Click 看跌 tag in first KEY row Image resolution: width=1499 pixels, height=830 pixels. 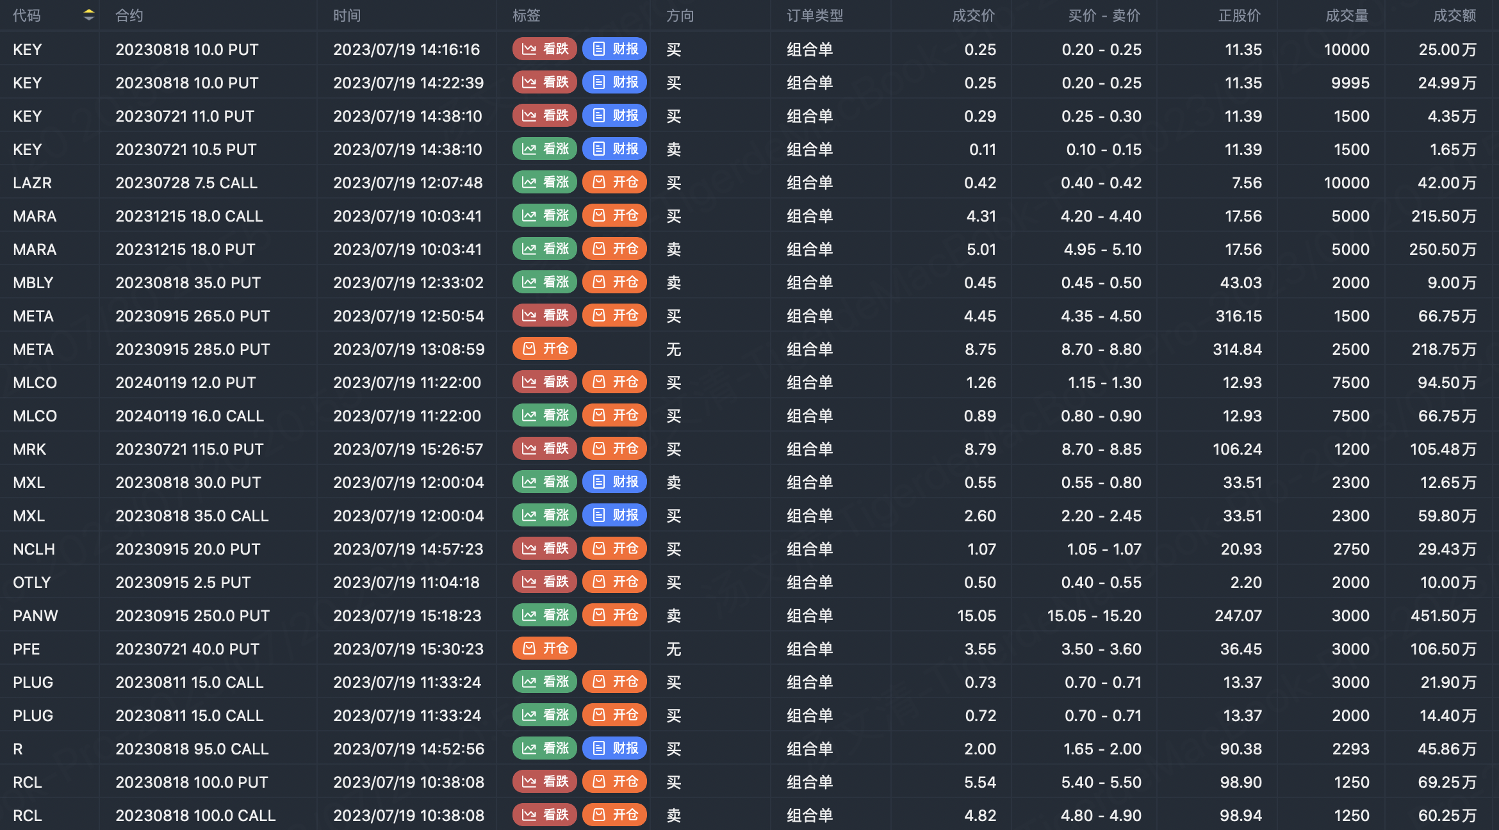click(545, 49)
